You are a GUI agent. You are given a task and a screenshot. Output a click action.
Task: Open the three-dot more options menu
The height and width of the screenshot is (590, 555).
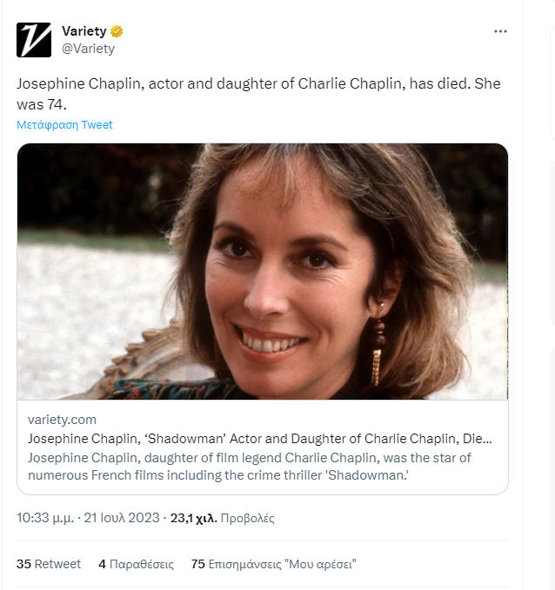[500, 31]
